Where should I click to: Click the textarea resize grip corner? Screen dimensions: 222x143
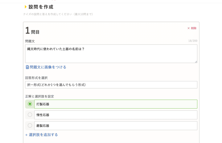pyautogui.click(x=196, y=62)
